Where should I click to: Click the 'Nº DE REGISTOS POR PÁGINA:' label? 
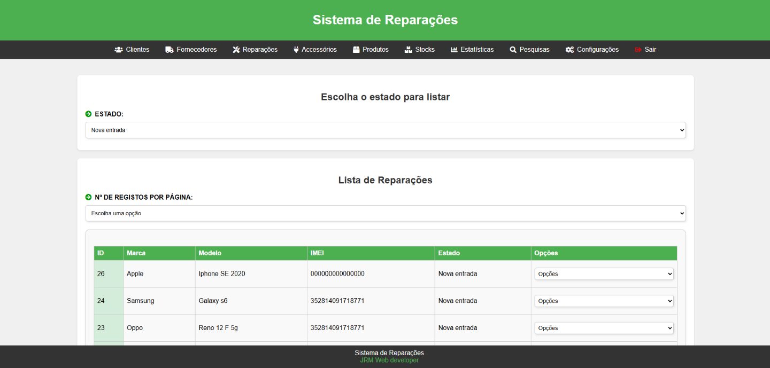pos(144,198)
